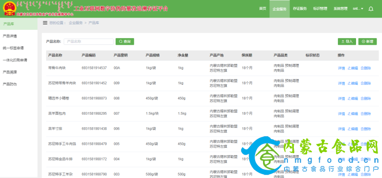Click the 新增 add button
The height and width of the screenshot is (178, 382).
(x=368, y=41)
